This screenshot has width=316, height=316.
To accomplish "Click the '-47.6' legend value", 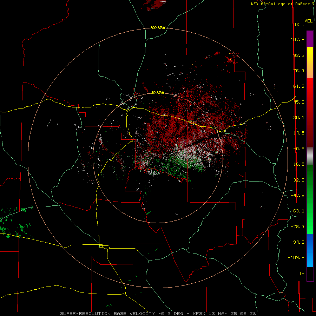I will [297, 196].
